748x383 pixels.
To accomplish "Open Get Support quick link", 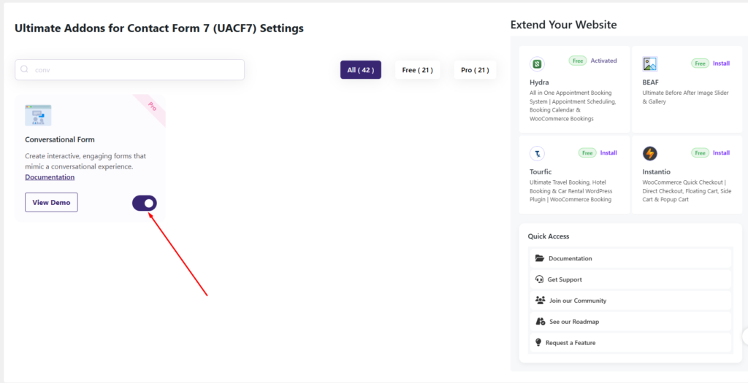I will (630, 279).
